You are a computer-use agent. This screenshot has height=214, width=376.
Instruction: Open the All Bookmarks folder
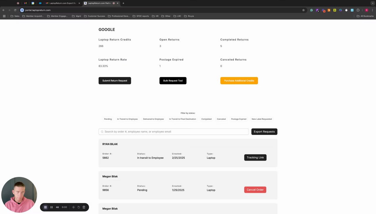[x=365, y=16]
